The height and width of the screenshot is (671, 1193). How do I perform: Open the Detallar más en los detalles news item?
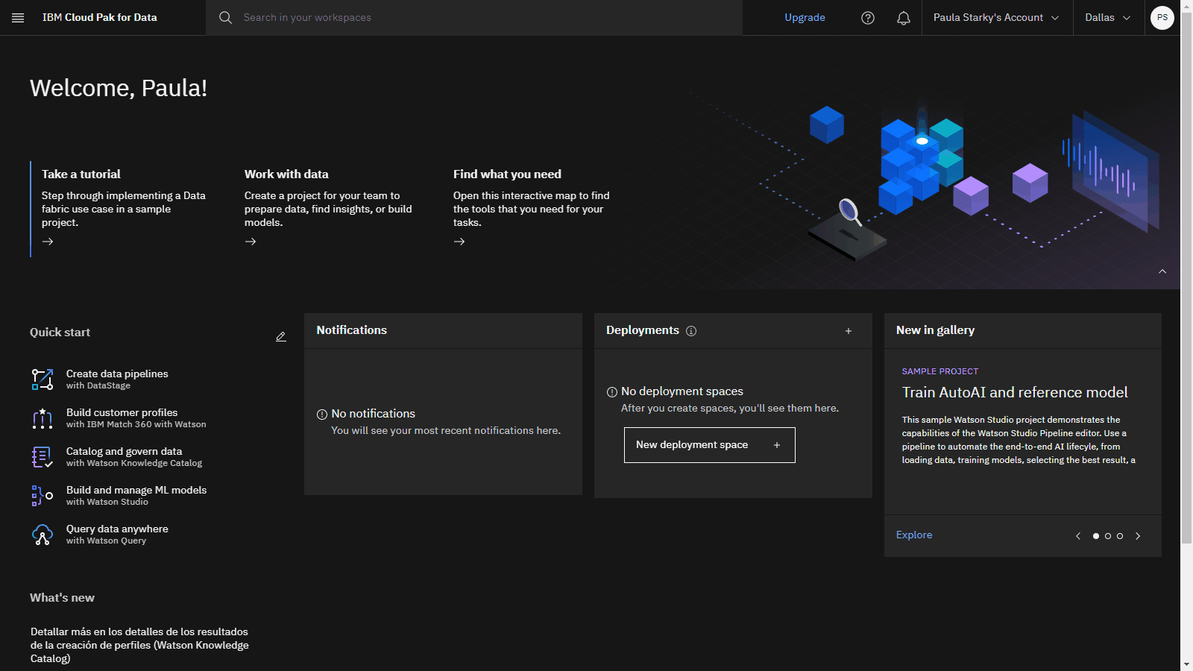tap(140, 645)
